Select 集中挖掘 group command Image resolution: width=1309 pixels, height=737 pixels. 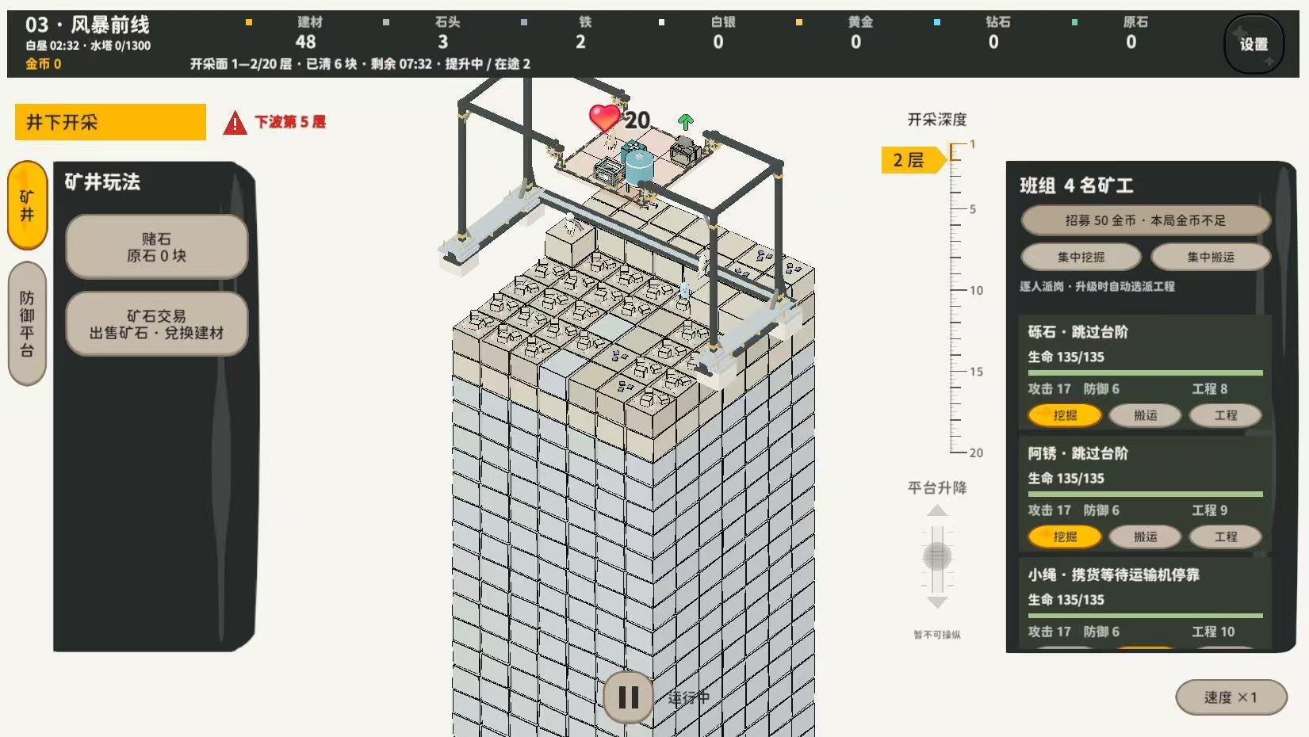coord(1081,257)
